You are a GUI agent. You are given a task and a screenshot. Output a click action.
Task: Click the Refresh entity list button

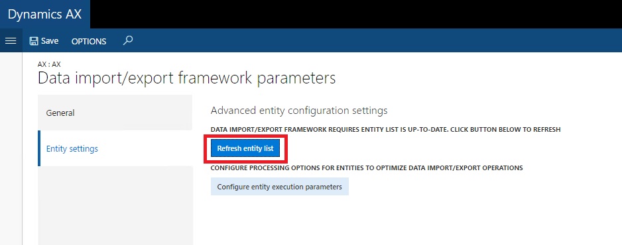pyautogui.click(x=245, y=148)
